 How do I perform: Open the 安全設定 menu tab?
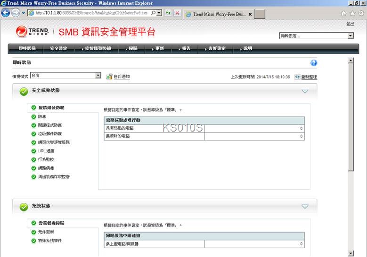pyautogui.click(x=58, y=48)
